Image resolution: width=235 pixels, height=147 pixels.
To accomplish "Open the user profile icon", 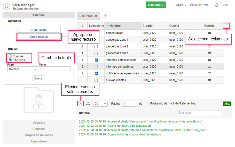I will [x=217, y=5].
